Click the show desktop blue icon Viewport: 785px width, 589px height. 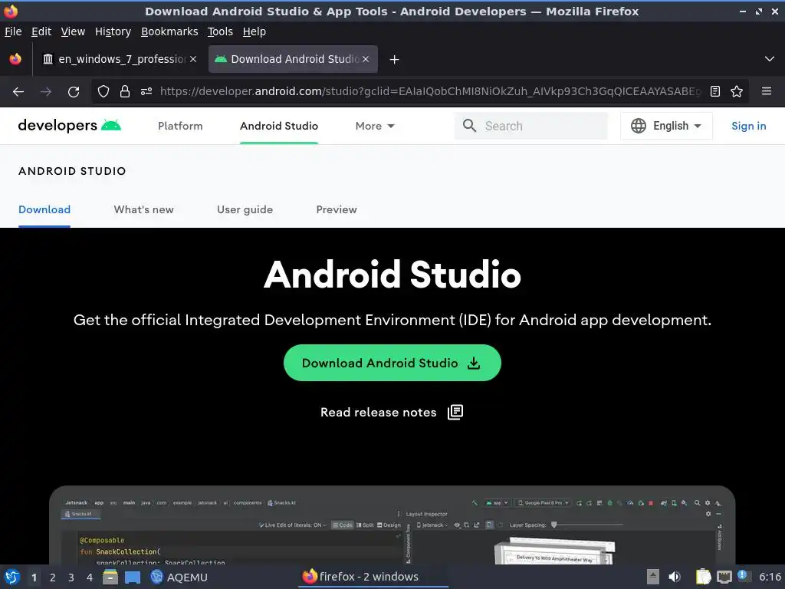[x=133, y=577]
